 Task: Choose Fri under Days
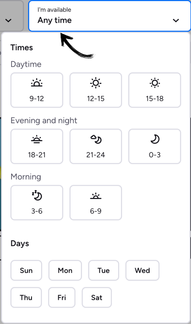pyautogui.click(x=62, y=297)
